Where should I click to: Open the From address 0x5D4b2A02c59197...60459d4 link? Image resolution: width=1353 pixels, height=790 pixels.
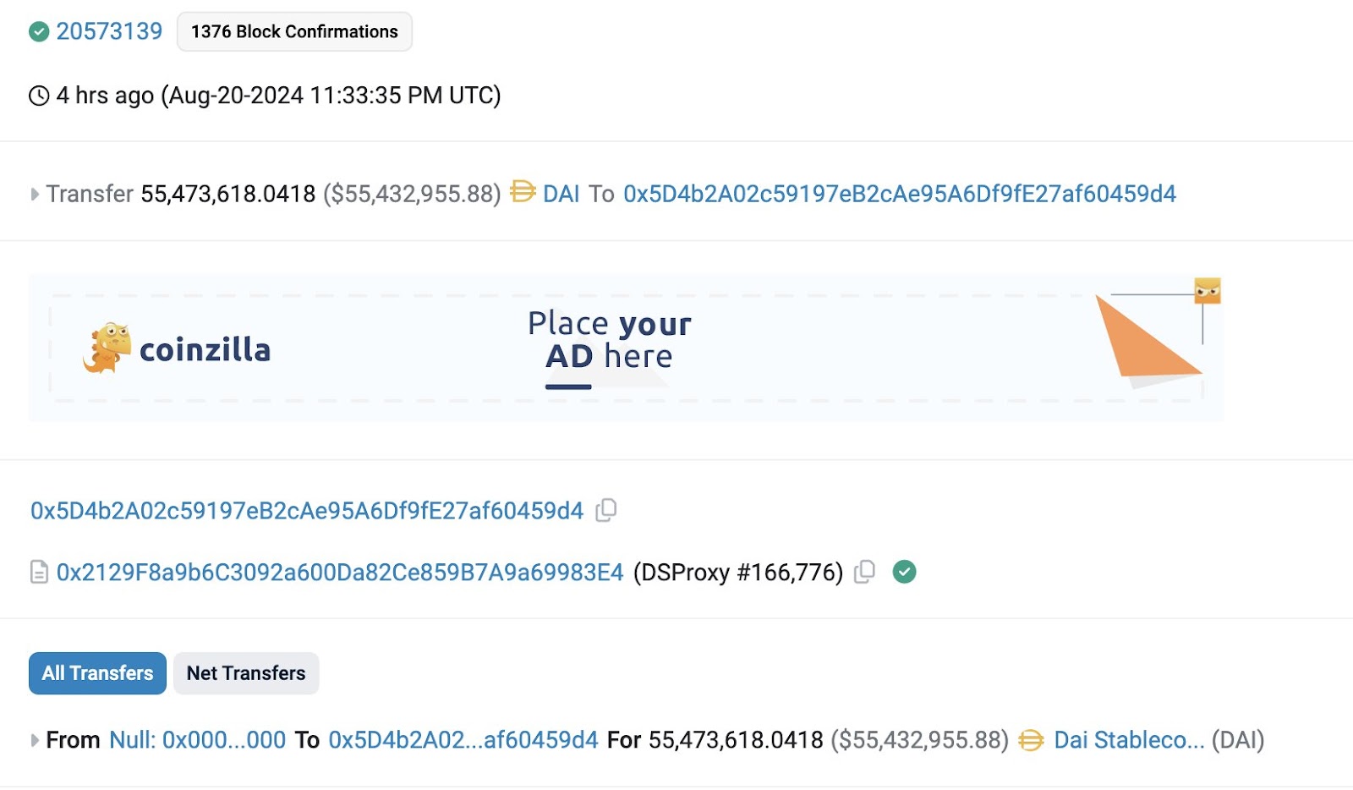click(x=307, y=511)
